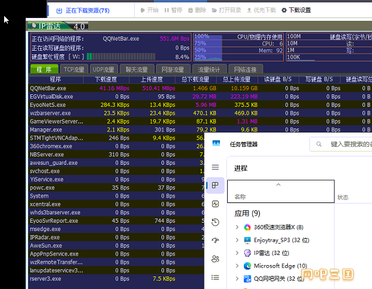Expand the Microsoft Edge (10) process group

click(237, 266)
